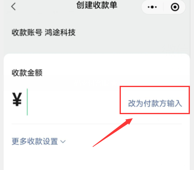
Task: Select the 鸿途科技 account name
Action: pos(60,32)
